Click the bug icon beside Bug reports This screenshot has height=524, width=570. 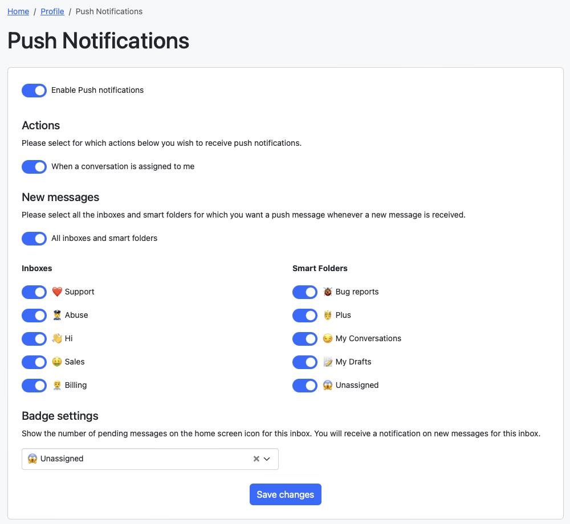click(328, 292)
